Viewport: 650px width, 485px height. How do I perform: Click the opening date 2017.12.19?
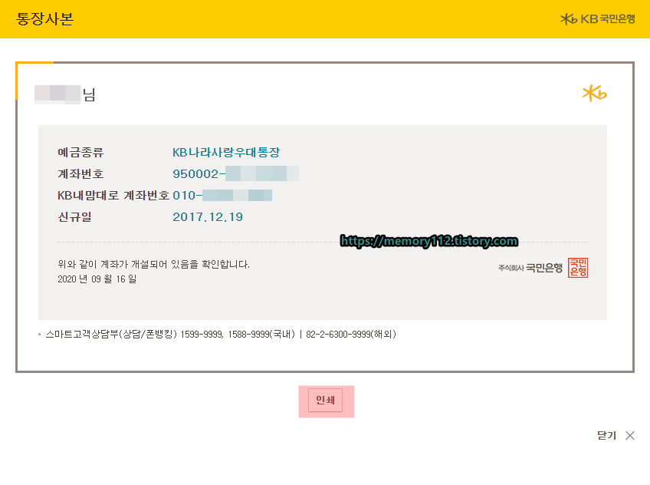208,217
